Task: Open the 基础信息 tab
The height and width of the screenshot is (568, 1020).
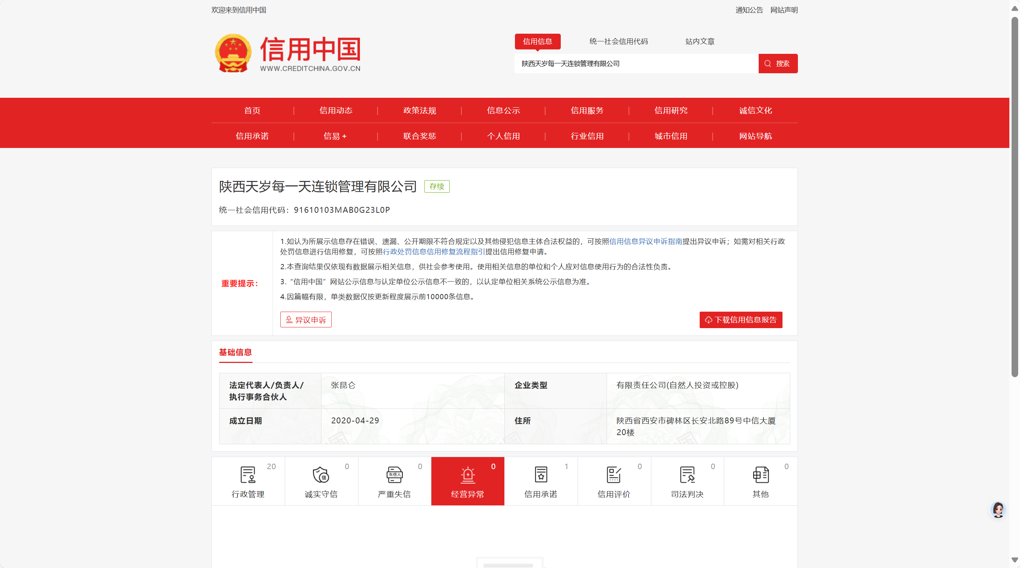Action: pos(235,352)
